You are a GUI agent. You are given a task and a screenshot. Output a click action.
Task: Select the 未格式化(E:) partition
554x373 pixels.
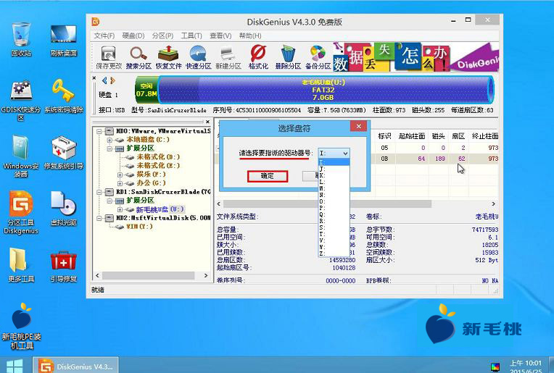(158, 166)
